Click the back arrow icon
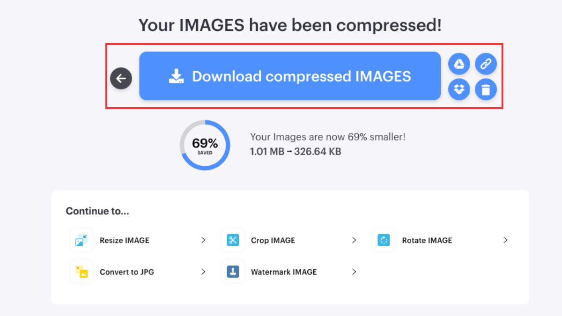562x316 pixels. coord(121,79)
